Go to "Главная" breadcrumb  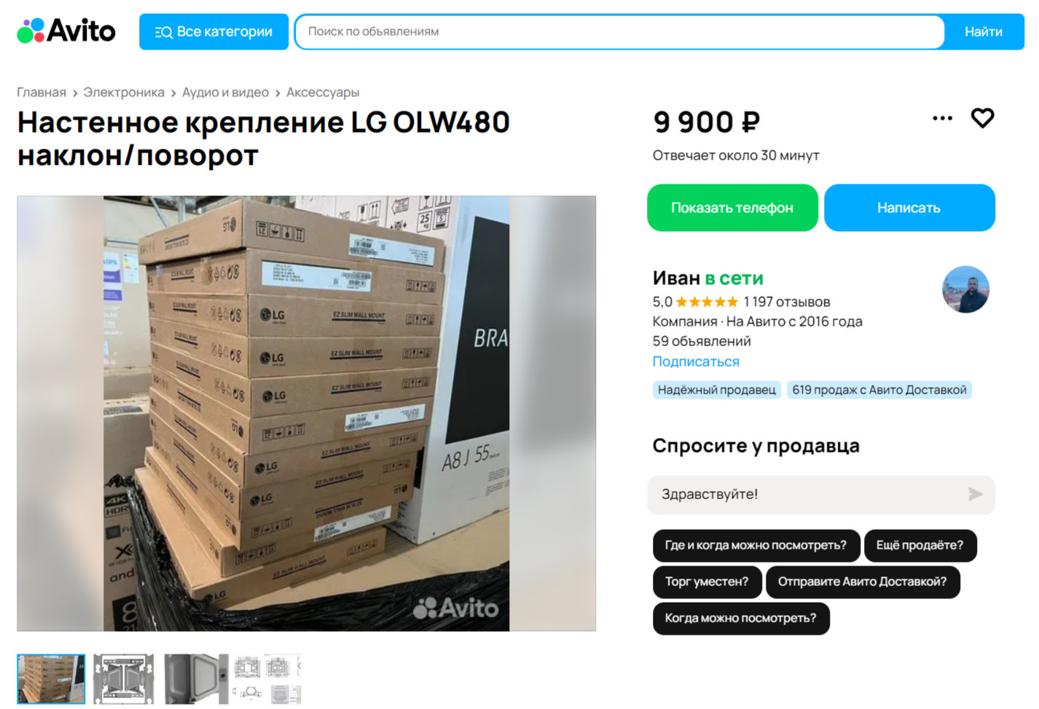pos(42,93)
